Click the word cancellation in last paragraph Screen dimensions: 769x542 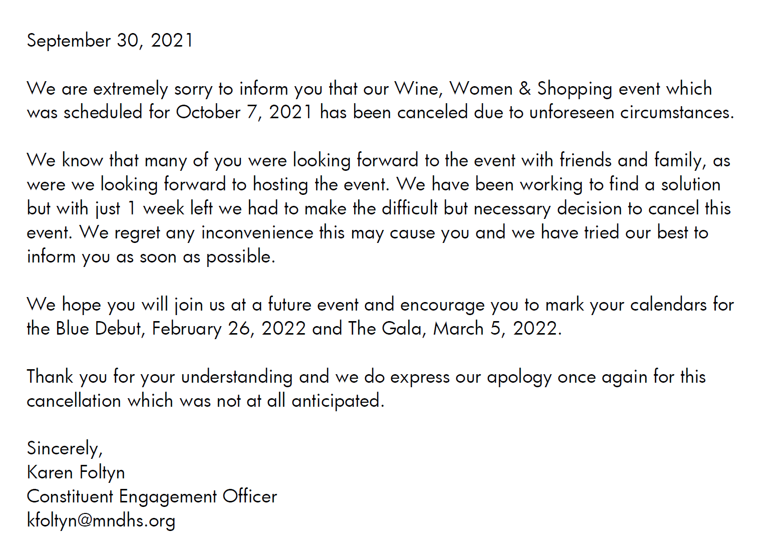pyautogui.click(x=74, y=401)
